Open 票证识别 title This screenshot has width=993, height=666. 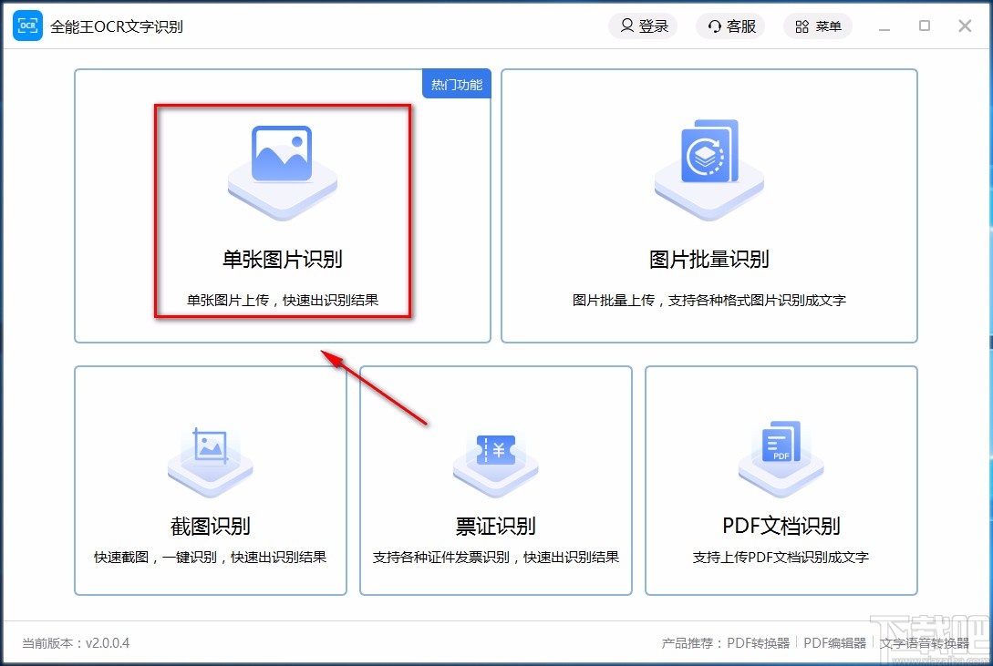coord(495,527)
